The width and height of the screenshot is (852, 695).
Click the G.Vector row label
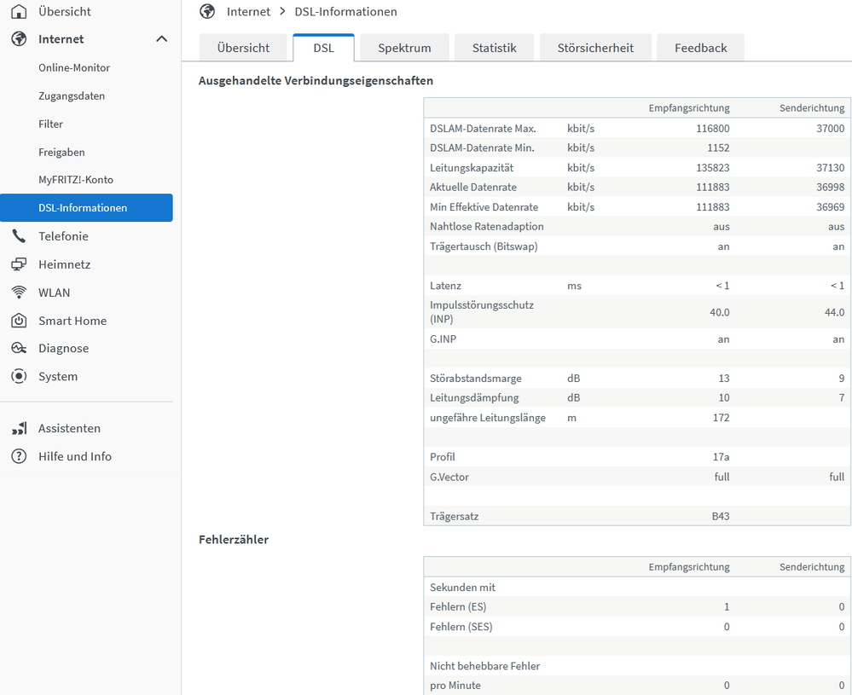point(449,477)
